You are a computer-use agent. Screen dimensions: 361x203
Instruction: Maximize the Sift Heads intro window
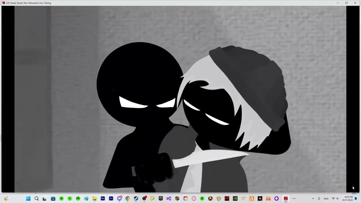[x=347, y=3]
